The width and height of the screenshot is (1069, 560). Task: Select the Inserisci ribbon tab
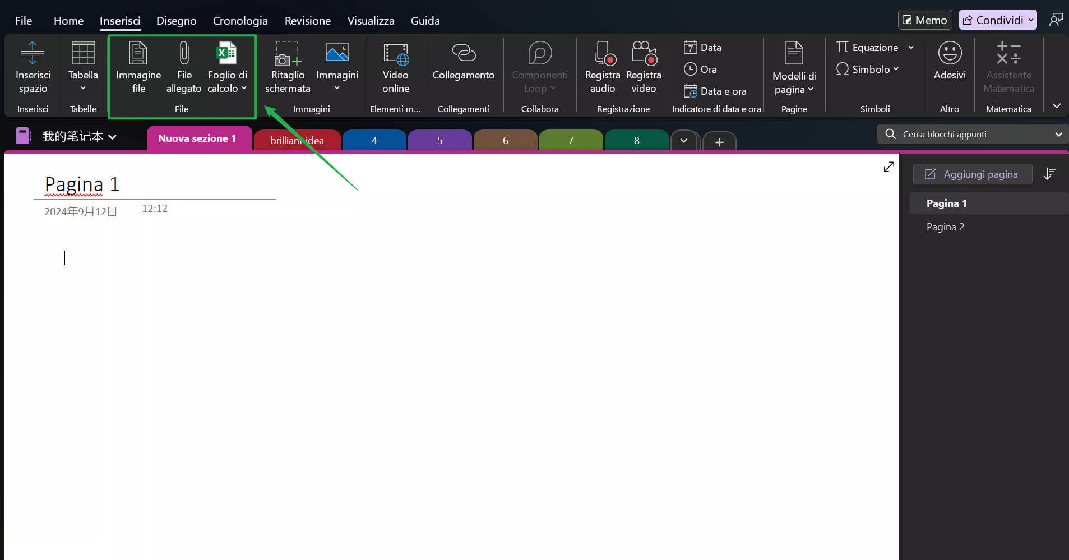click(120, 21)
